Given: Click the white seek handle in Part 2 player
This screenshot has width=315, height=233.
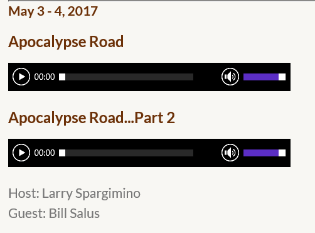Looking at the screenshot, I should click(62, 153).
